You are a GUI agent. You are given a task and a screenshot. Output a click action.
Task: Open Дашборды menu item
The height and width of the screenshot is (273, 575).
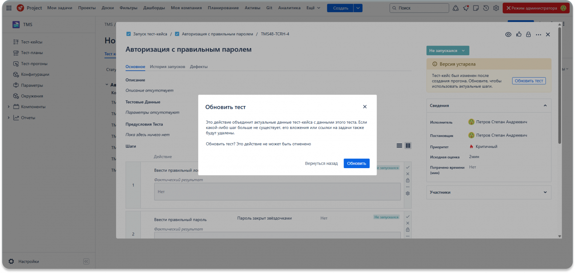point(154,8)
